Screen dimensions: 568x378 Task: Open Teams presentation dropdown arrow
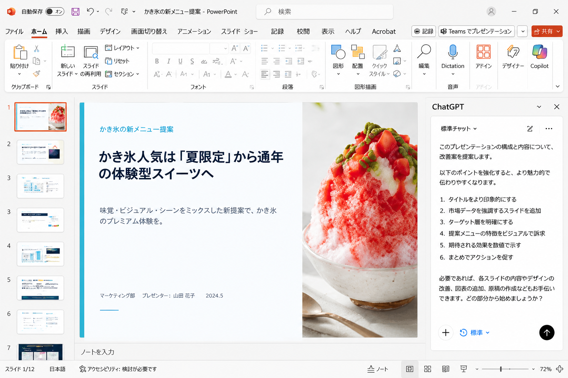pyautogui.click(x=523, y=31)
